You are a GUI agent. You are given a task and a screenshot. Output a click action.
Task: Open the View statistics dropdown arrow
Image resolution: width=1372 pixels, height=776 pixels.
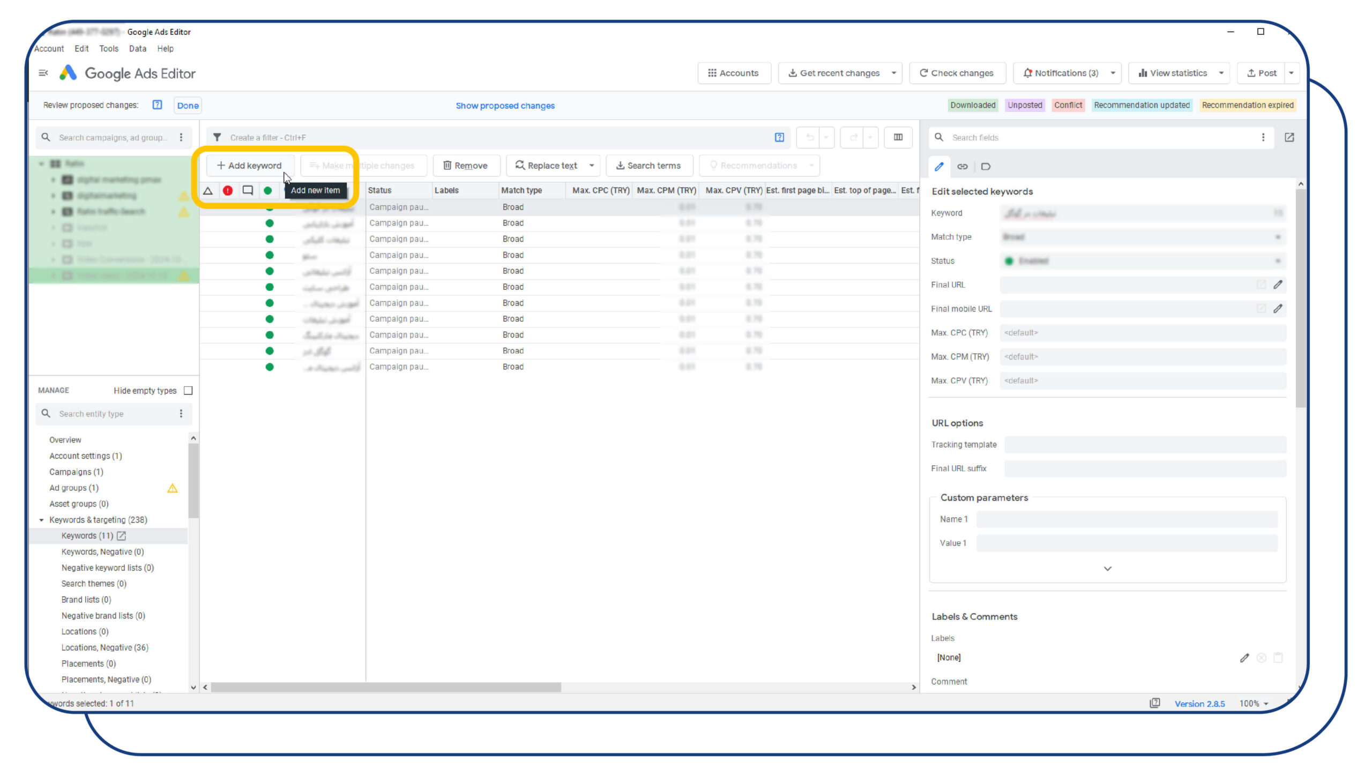coord(1221,73)
